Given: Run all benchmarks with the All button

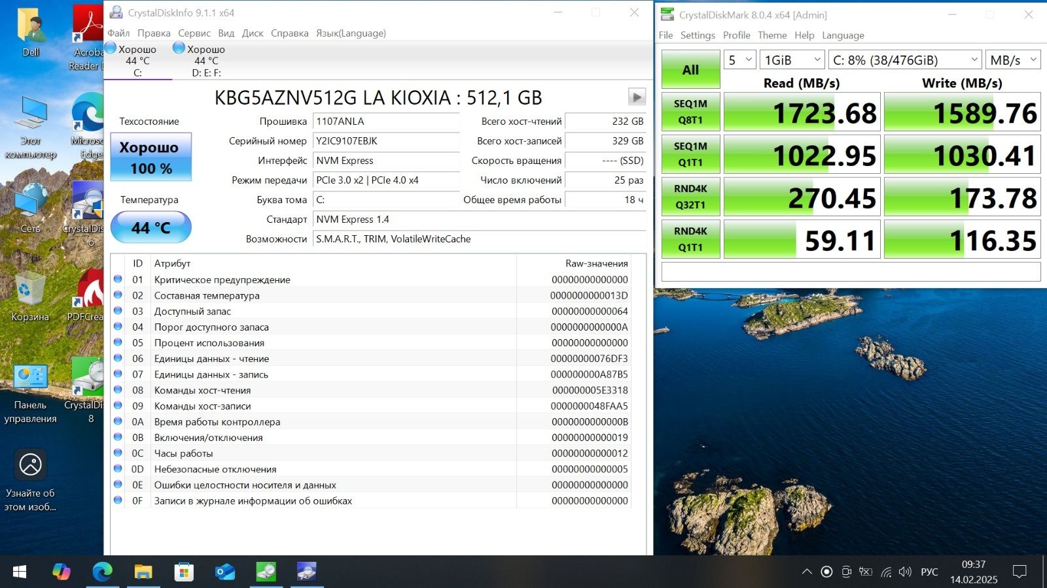Looking at the screenshot, I should click(x=690, y=69).
